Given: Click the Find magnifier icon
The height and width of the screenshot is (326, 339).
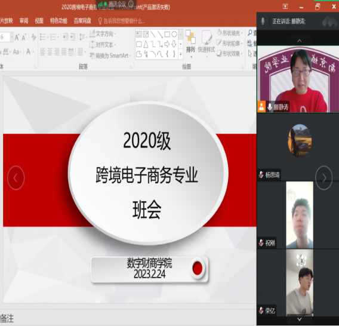Looking at the screenshot, I should coord(250,33).
